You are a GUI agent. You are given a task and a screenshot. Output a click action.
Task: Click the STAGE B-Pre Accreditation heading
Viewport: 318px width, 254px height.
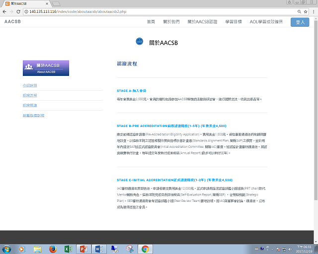(171, 126)
